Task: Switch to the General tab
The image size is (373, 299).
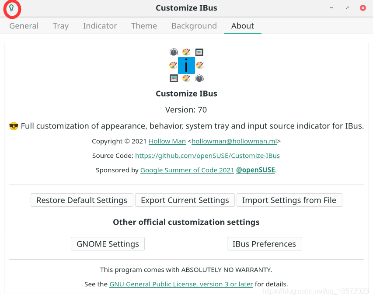Action: click(x=24, y=26)
